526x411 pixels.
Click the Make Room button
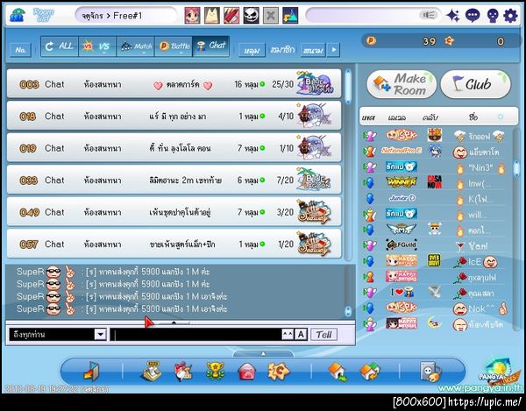402,84
